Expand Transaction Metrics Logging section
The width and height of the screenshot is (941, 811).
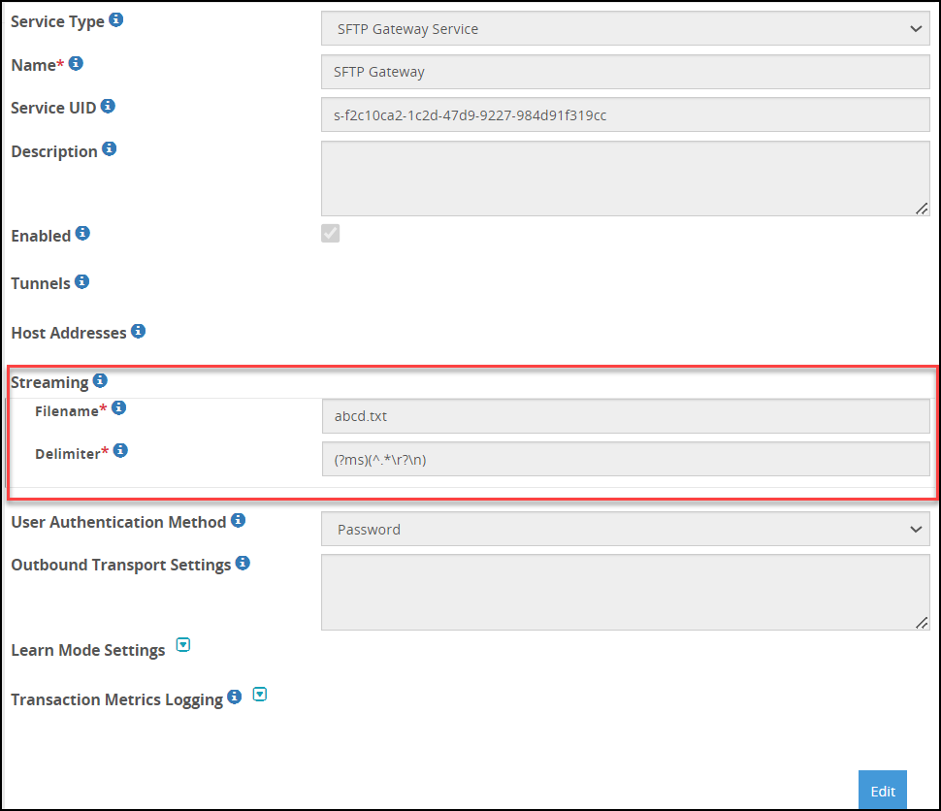click(x=259, y=695)
